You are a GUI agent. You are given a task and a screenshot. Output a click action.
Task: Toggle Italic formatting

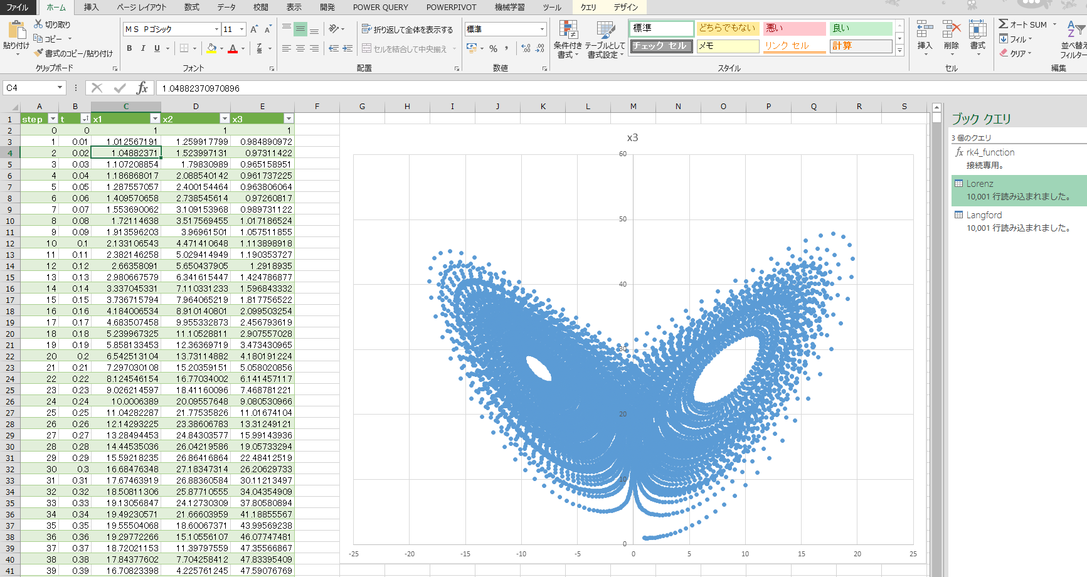143,48
